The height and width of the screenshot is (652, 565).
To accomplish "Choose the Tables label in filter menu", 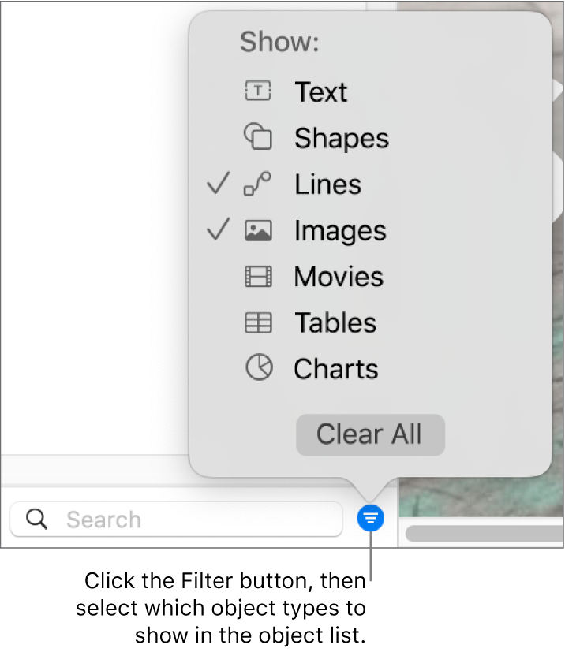I will coord(335,322).
